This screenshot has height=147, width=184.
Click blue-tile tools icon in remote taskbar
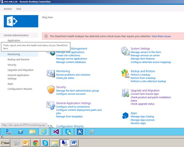click(x=80, y=132)
